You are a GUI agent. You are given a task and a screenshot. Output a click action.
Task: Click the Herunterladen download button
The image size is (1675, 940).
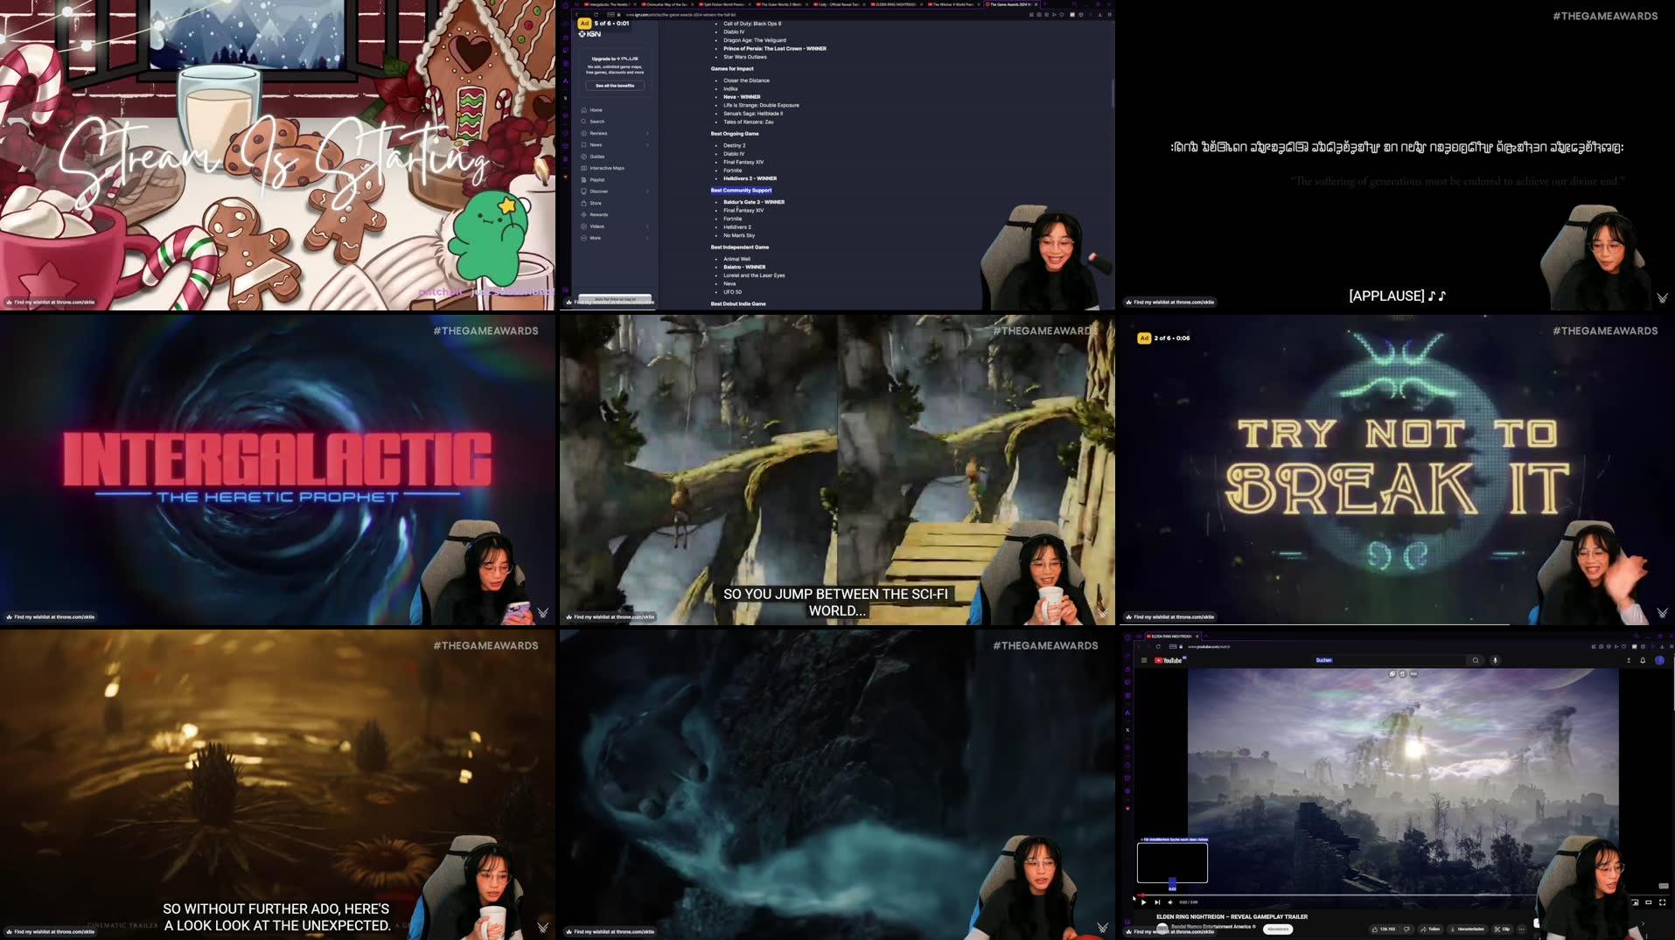tap(1468, 929)
